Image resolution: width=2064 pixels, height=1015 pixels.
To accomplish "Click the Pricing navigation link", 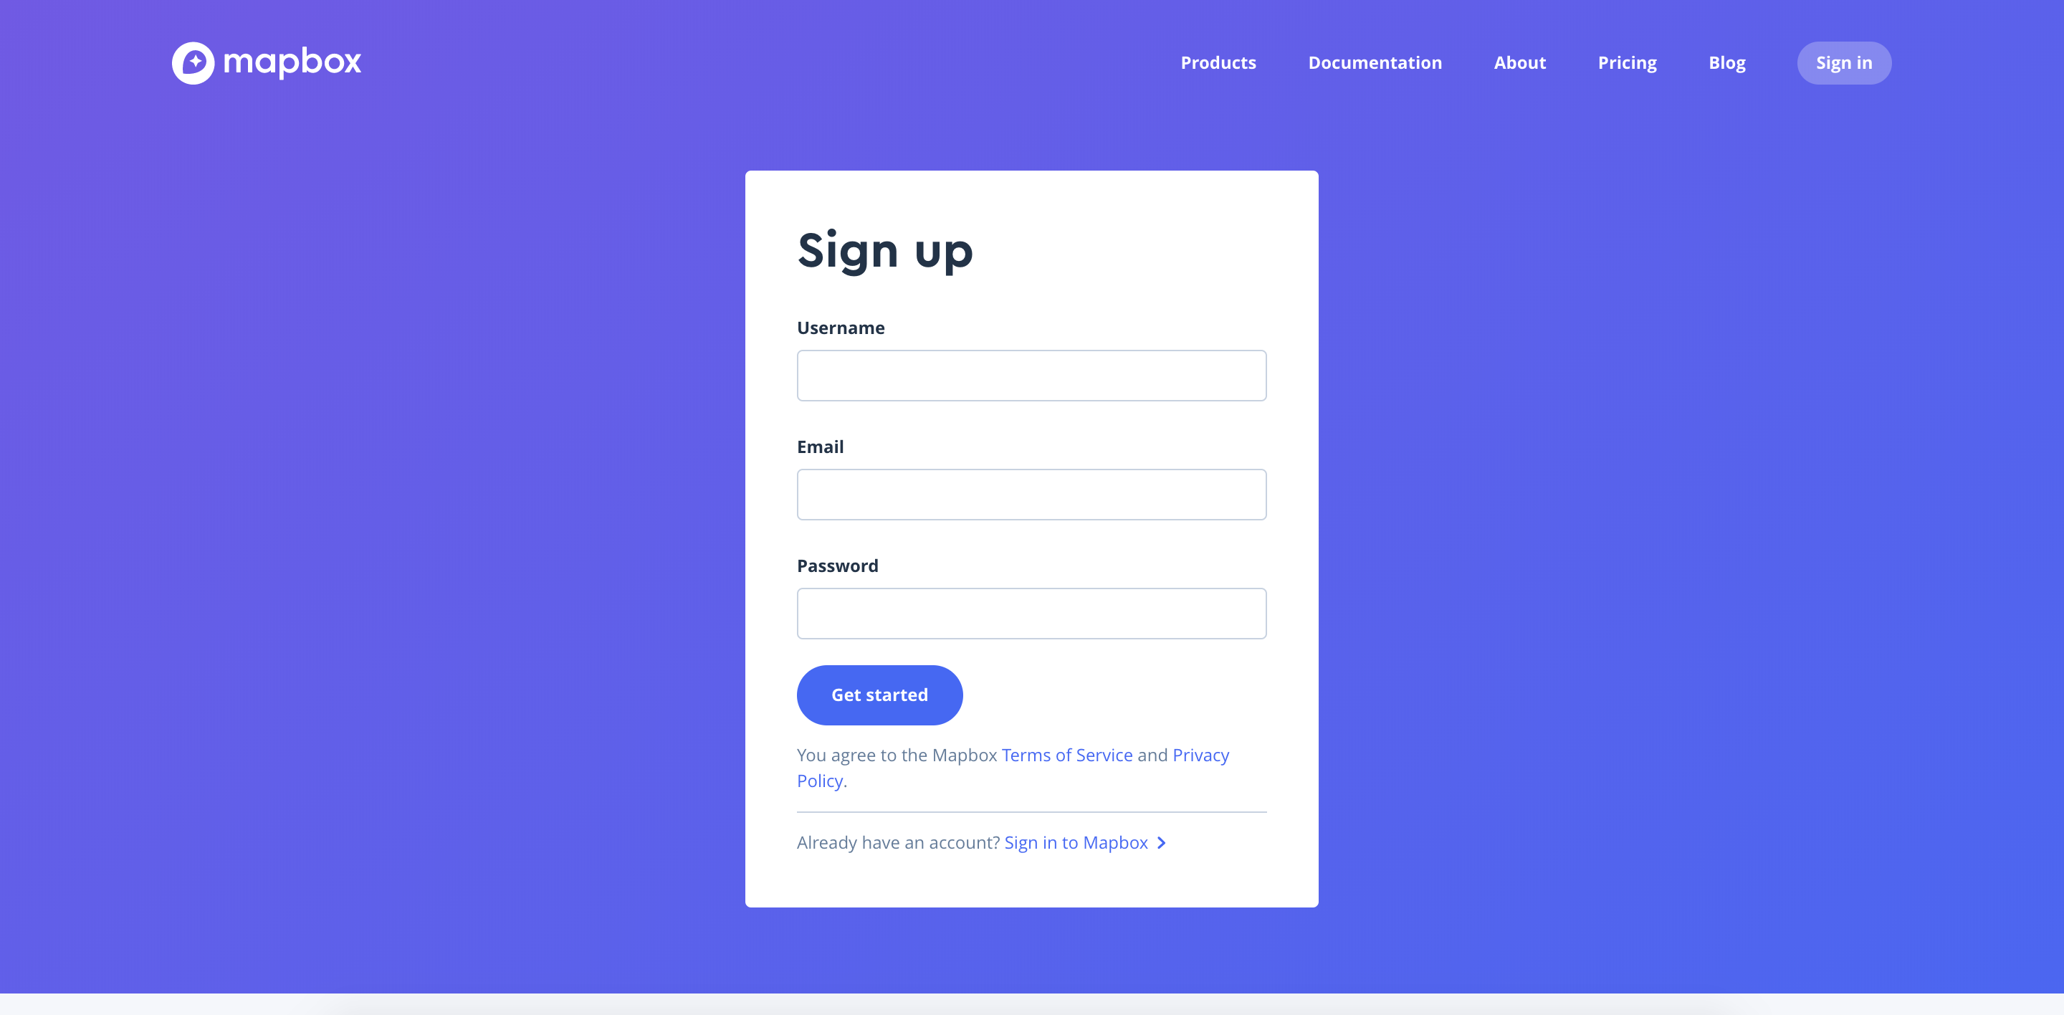I will (x=1627, y=62).
